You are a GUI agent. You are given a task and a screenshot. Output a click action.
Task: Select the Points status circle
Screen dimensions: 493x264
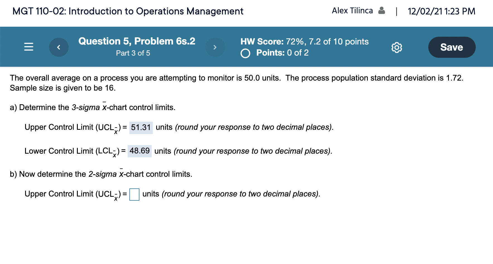pyautogui.click(x=245, y=53)
